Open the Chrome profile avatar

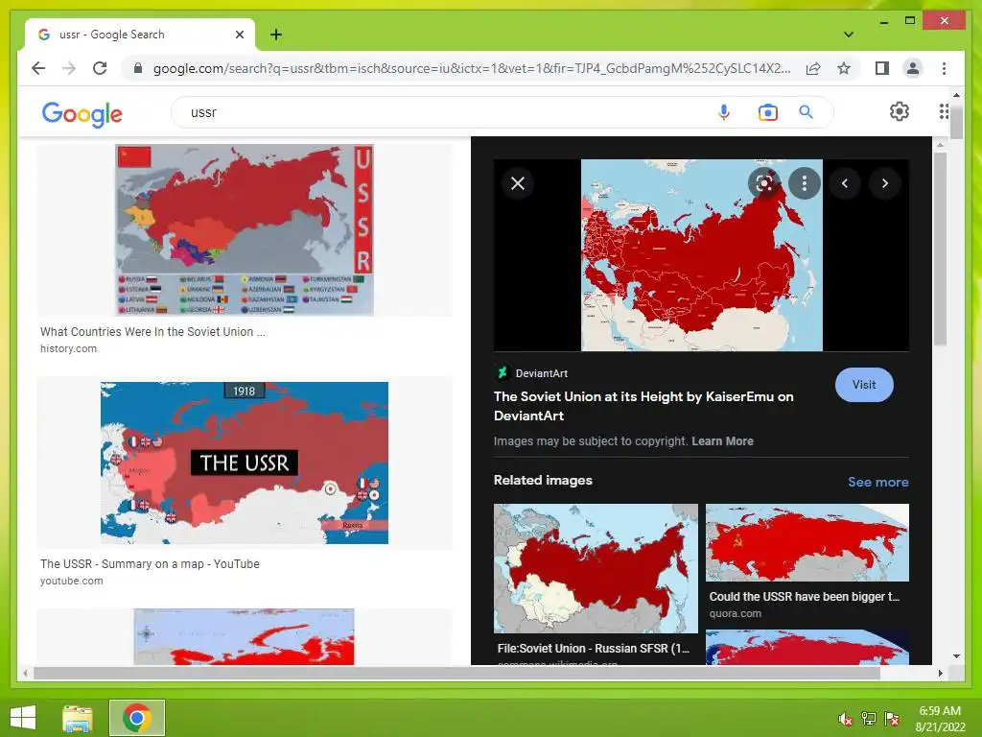click(x=913, y=68)
